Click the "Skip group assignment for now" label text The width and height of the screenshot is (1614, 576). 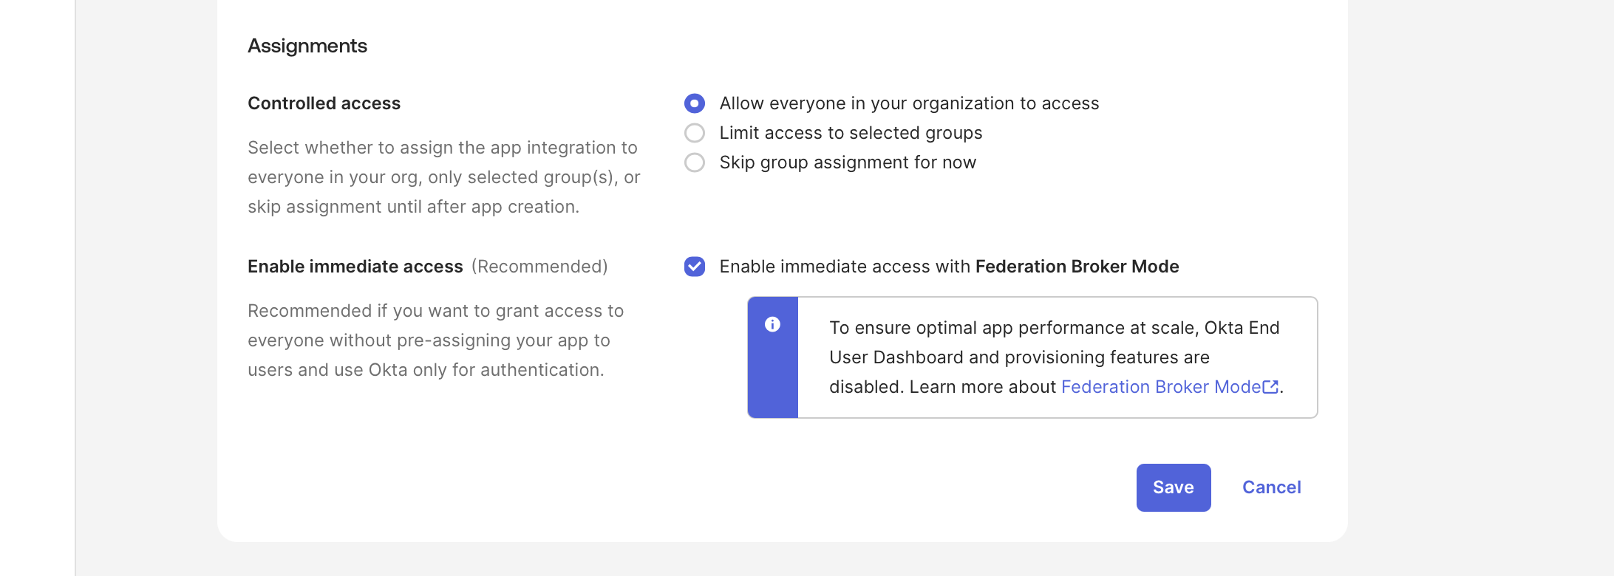[848, 162]
